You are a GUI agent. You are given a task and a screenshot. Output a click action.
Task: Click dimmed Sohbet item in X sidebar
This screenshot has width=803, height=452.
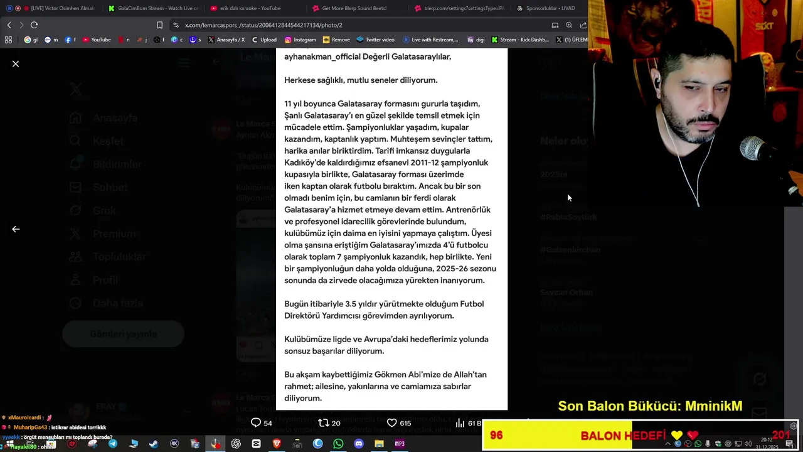99,187
